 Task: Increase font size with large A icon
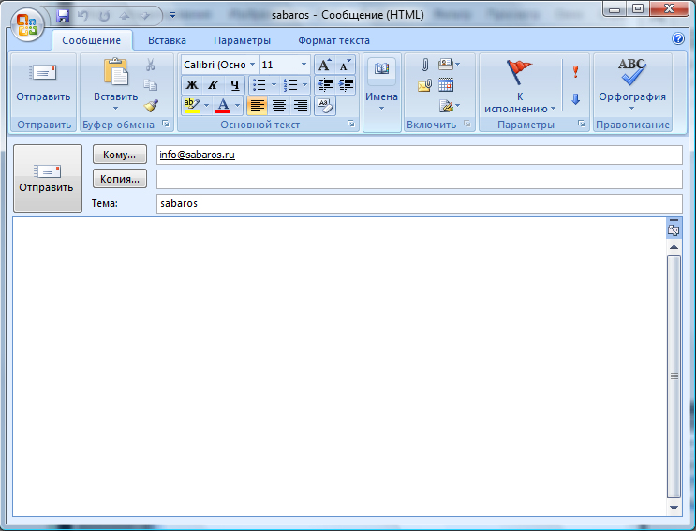324,65
